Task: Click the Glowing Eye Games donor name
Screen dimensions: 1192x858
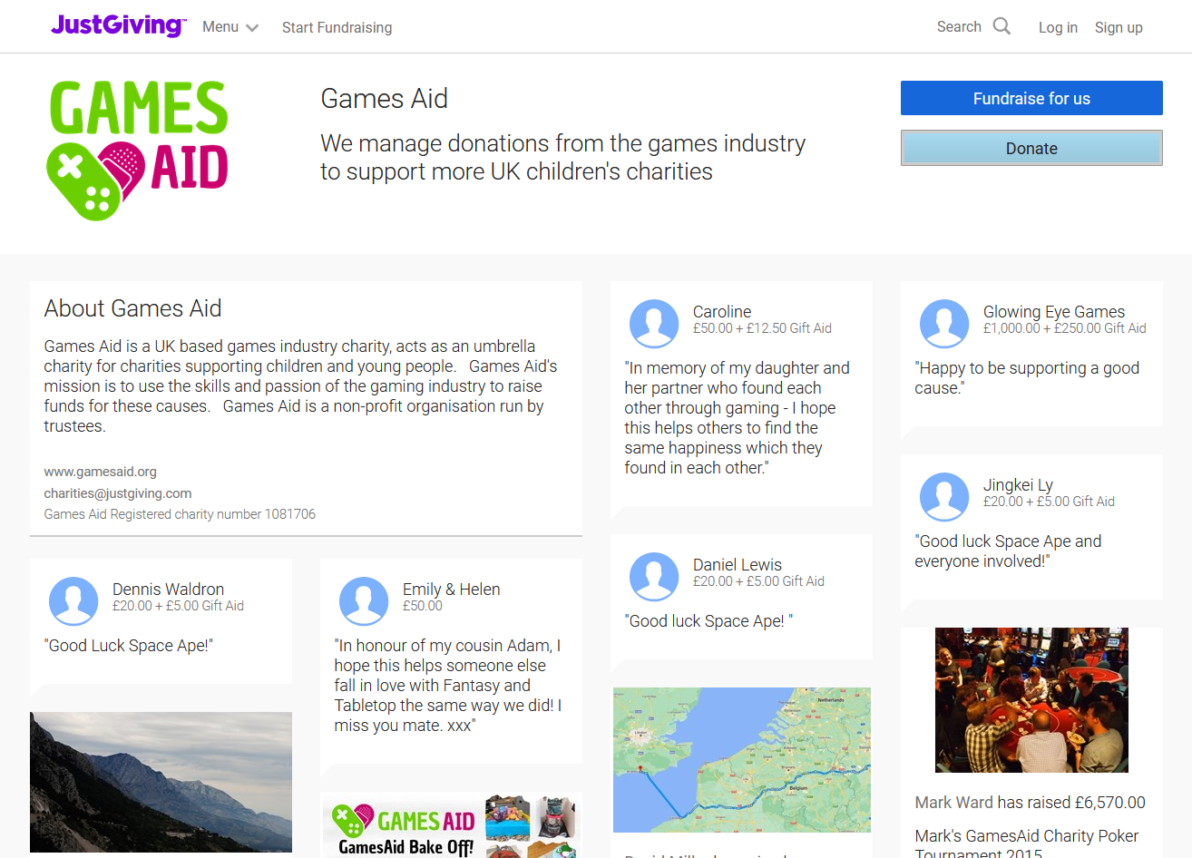Action: coord(1053,311)
